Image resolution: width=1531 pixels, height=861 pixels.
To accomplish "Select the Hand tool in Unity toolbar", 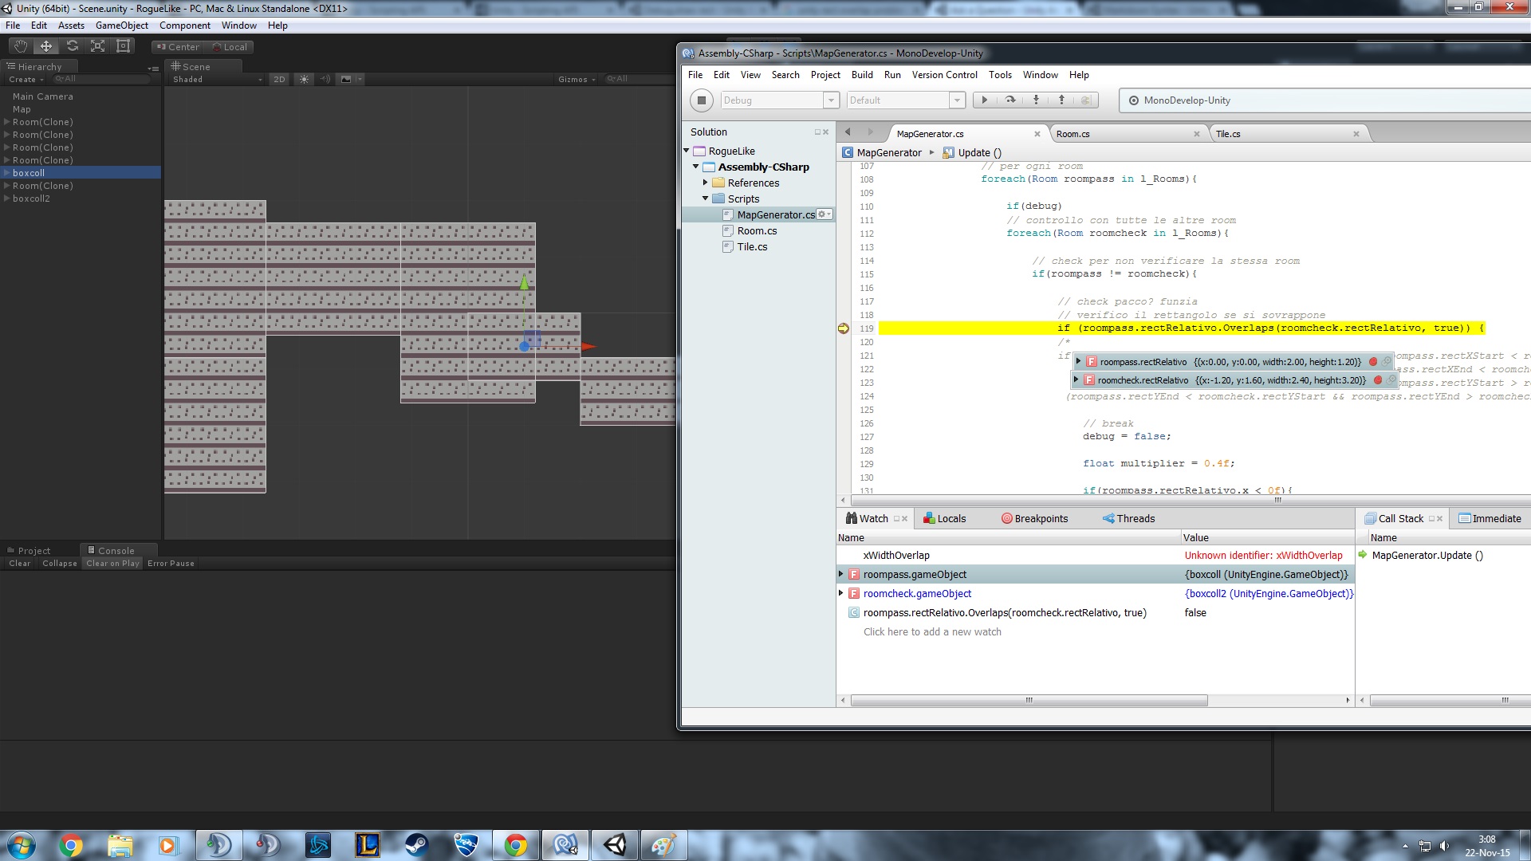I will pos(21,46).
